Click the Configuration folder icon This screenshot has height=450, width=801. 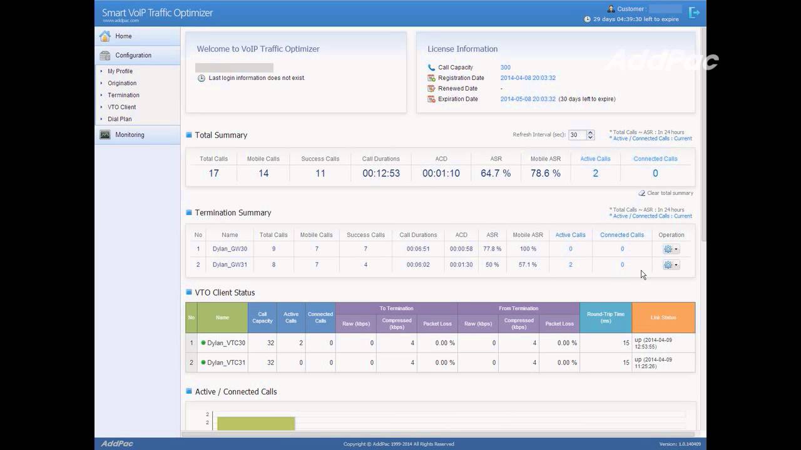click(105, 55)
